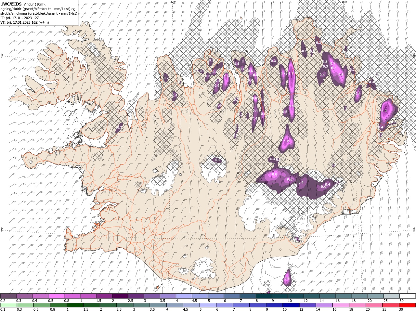416x312 pixels.
Task: Pick the white swatch after 30 in snow legend
Action: click(408, 296)
